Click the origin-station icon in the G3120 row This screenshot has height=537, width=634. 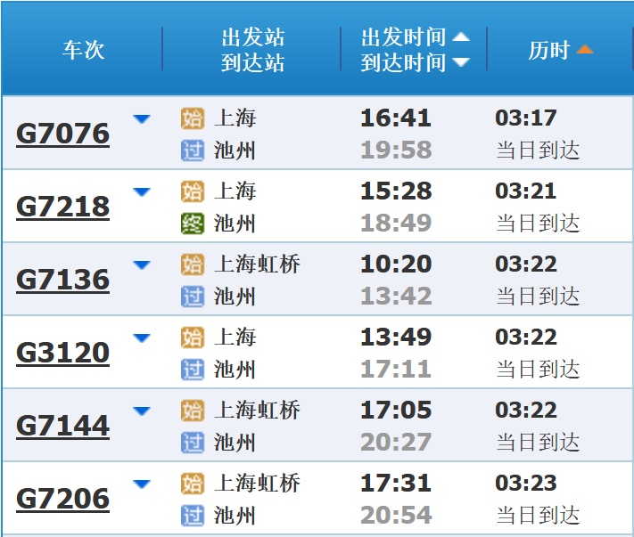click(192, 338)
